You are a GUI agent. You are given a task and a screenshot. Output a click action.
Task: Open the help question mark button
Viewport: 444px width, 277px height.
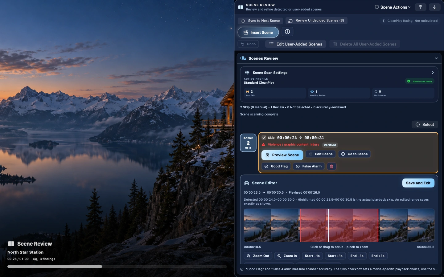(x=287, y=32)
